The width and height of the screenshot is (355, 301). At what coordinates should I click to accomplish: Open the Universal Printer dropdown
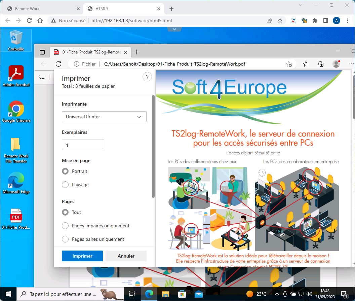(x=104, y=117)
